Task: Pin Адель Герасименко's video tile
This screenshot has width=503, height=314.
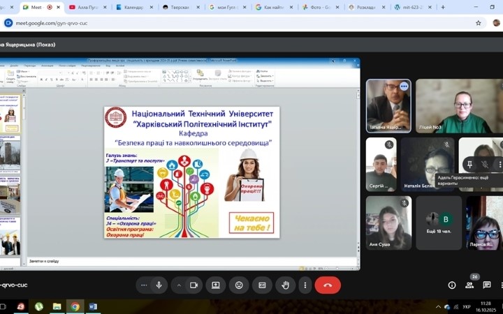Action: coord(469,165)
